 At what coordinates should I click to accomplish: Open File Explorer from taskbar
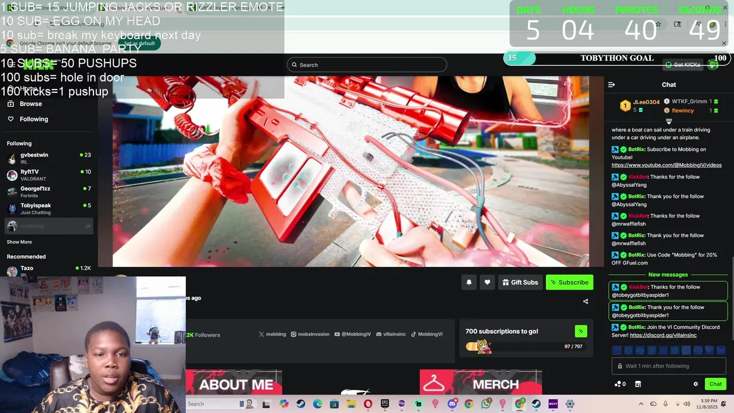[x=351, y=404]
